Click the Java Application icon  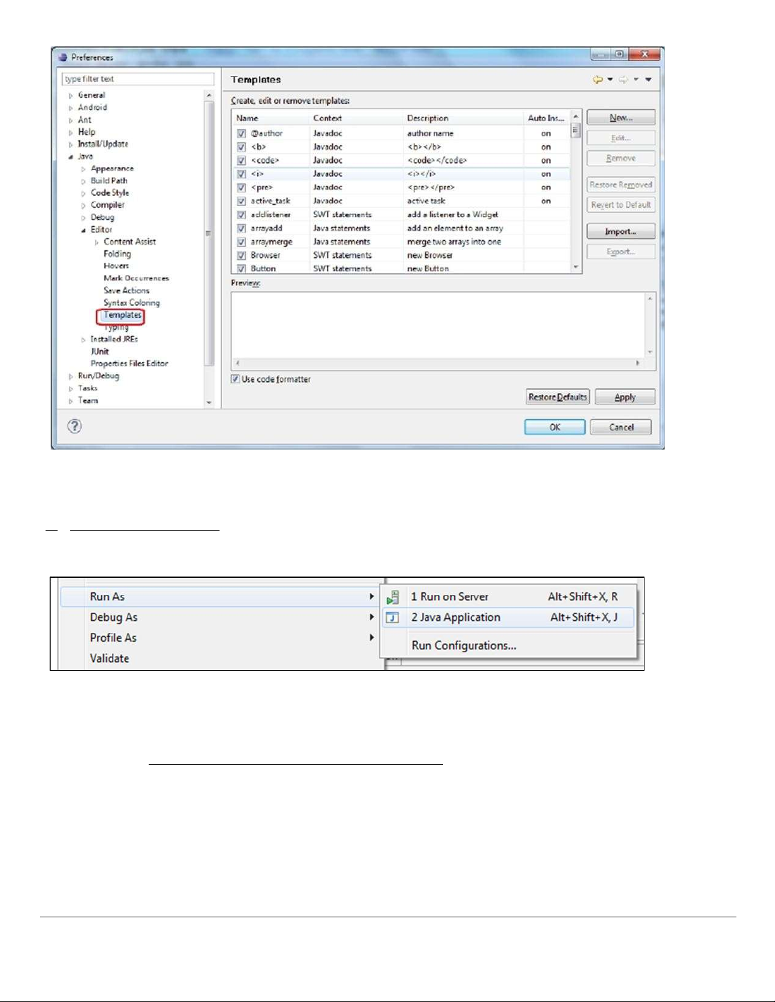tap(393, 618)
